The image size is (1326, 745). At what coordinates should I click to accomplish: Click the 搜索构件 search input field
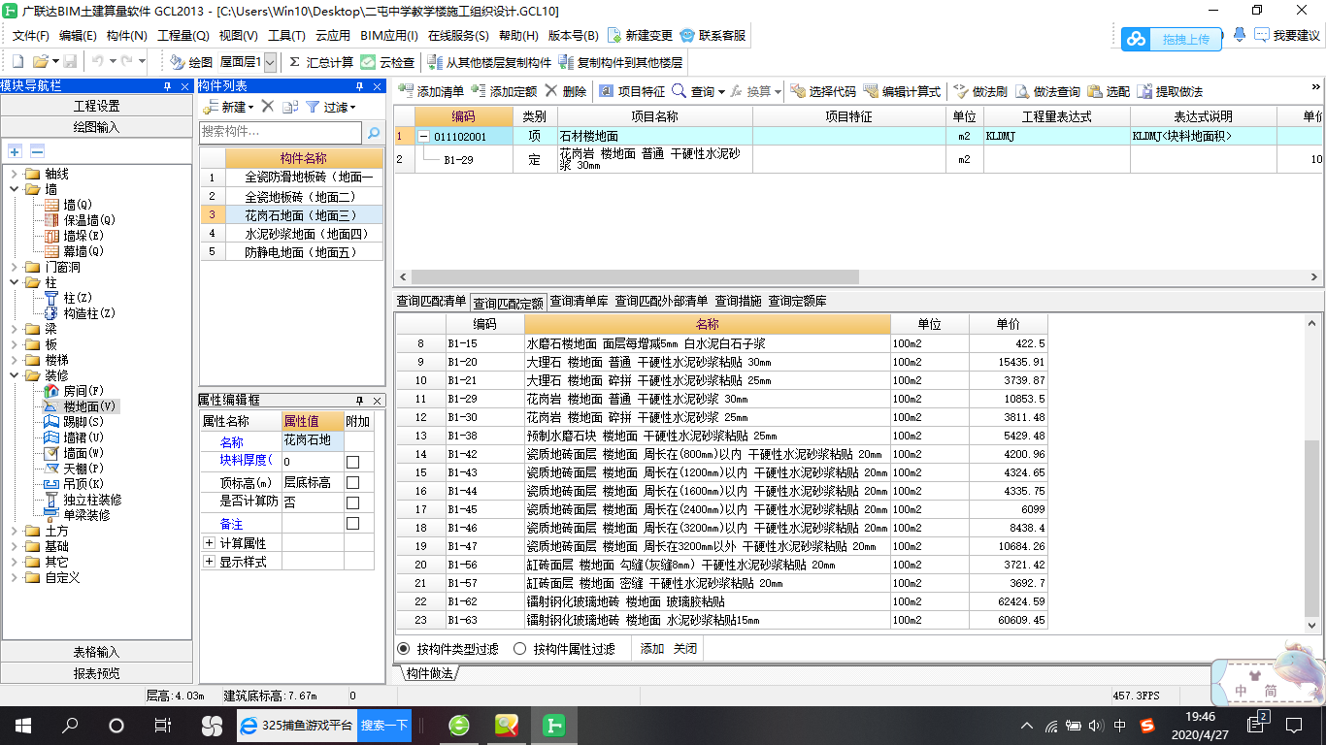coord(281,132)
